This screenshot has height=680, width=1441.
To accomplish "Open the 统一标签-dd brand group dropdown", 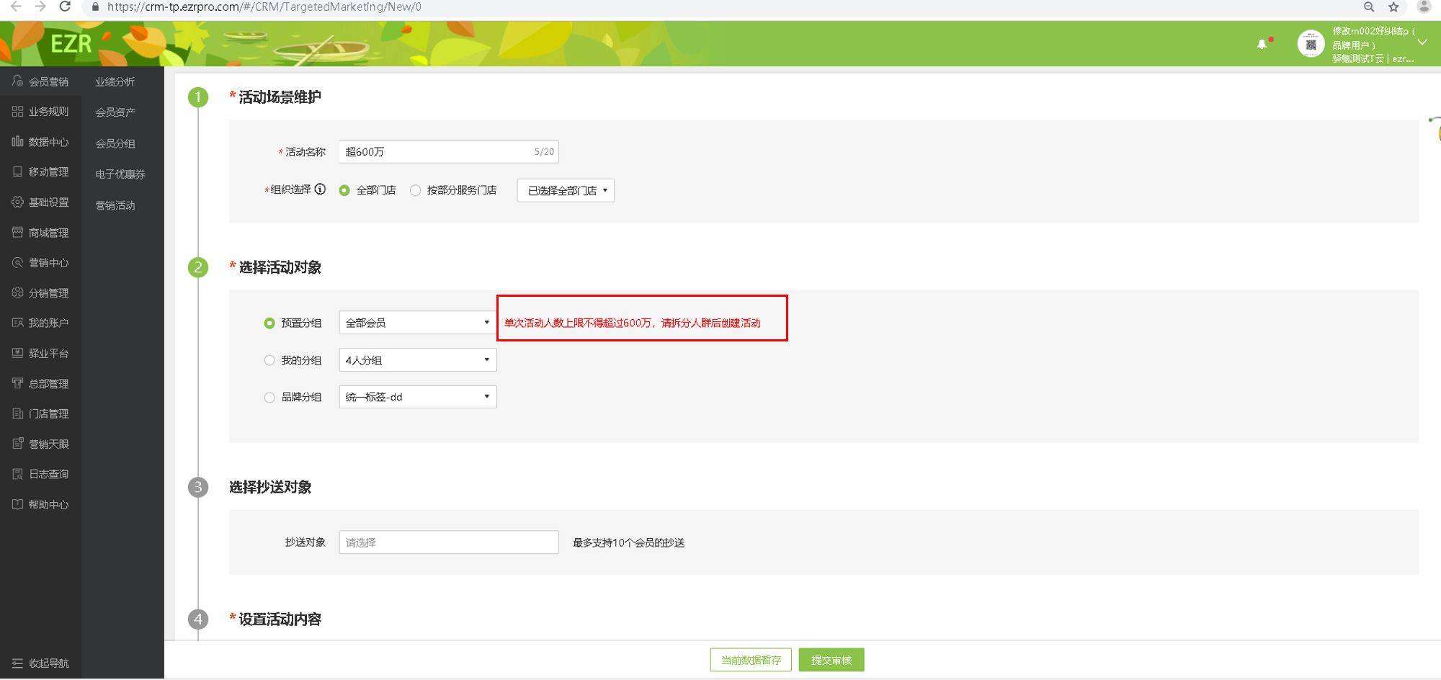I will pyautogui.click(x=418, y=397).
